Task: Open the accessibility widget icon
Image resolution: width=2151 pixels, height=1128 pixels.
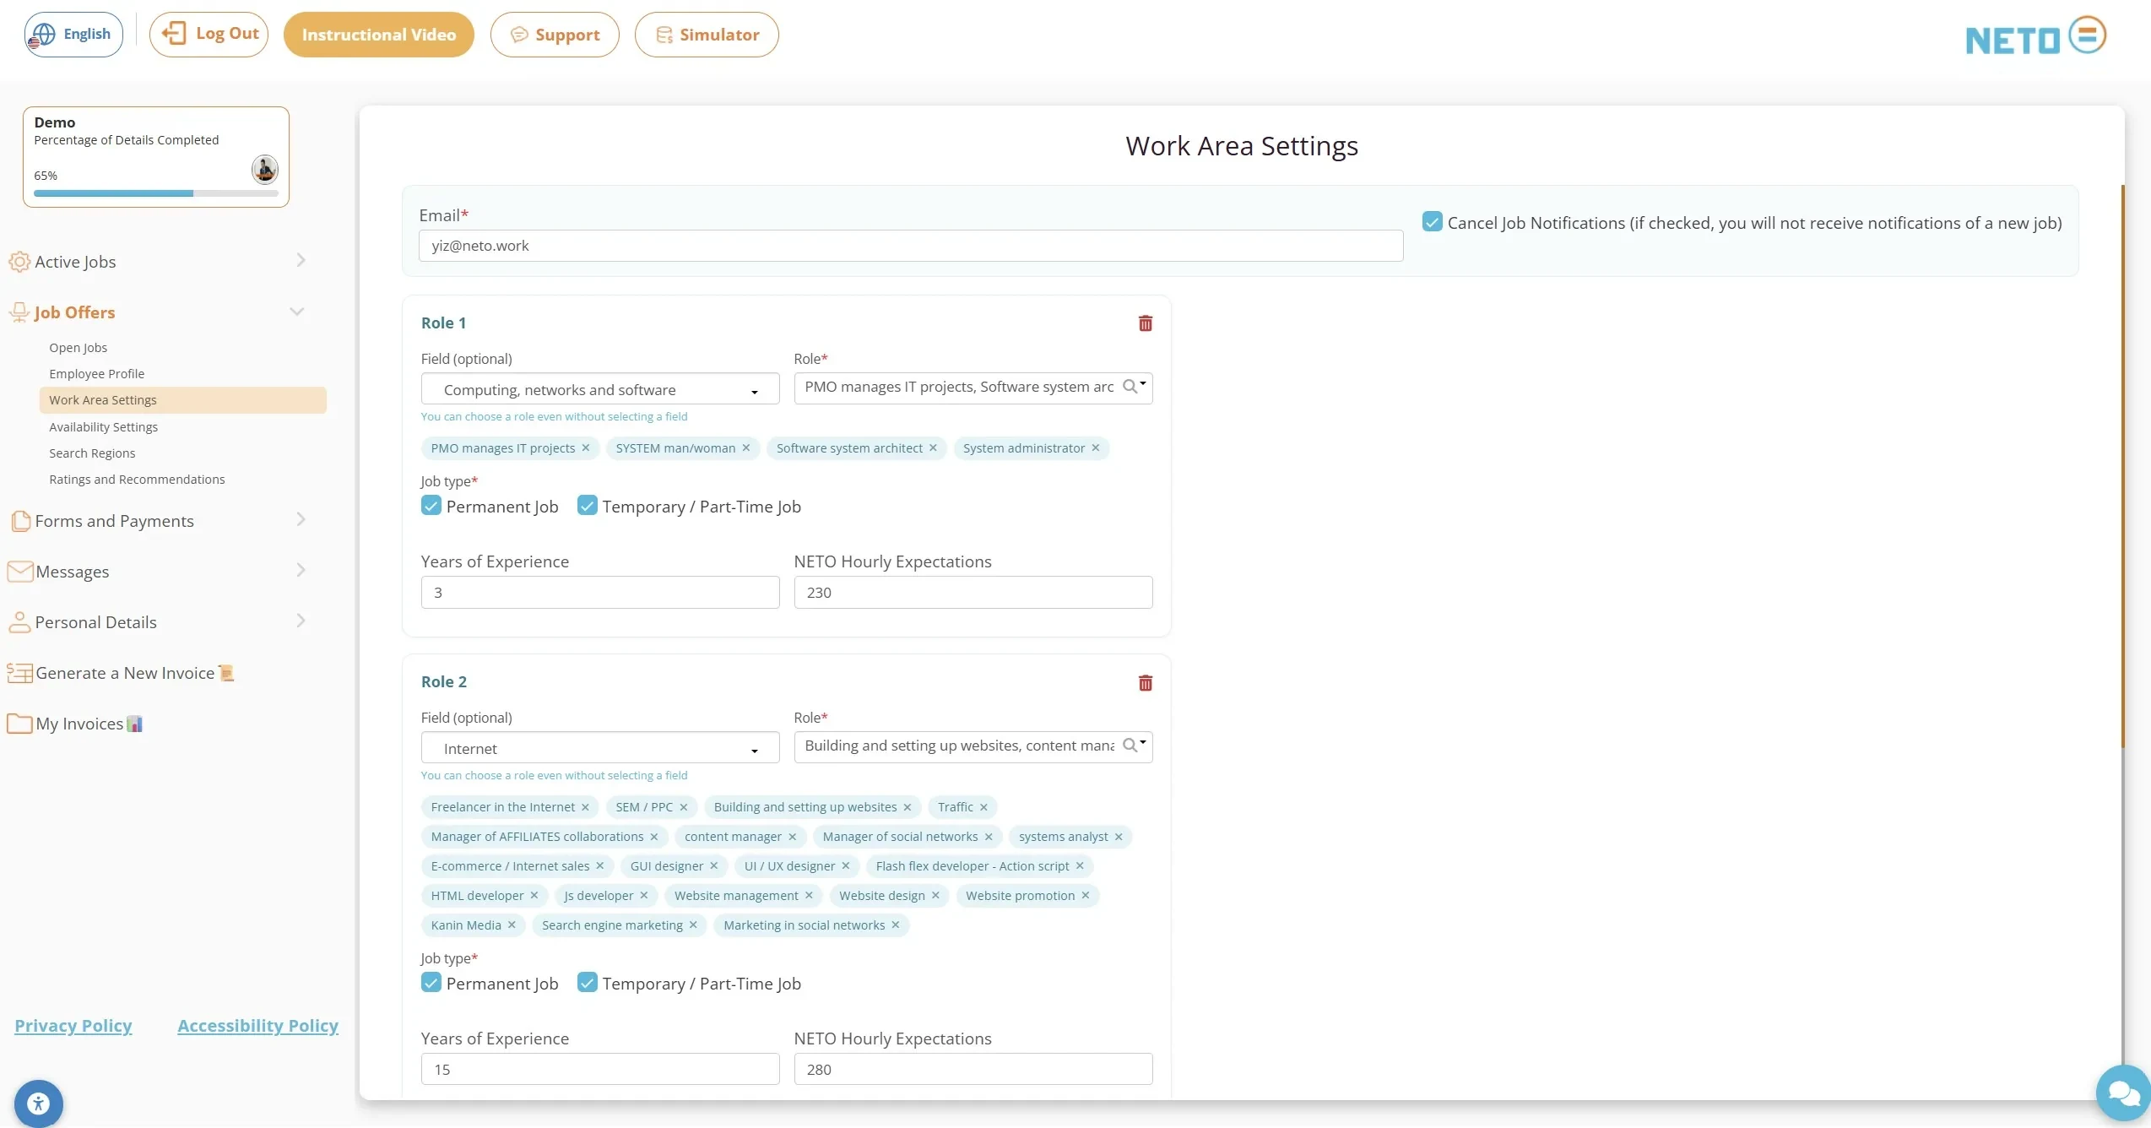Action: pos(39,1103)
